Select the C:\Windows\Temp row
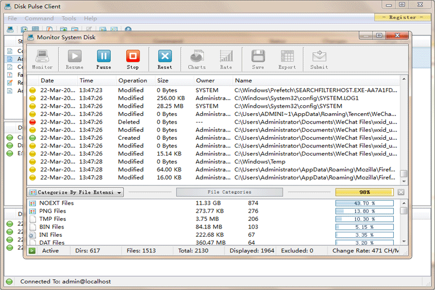The width and height of the screenshot is (435, 290). 214,162
